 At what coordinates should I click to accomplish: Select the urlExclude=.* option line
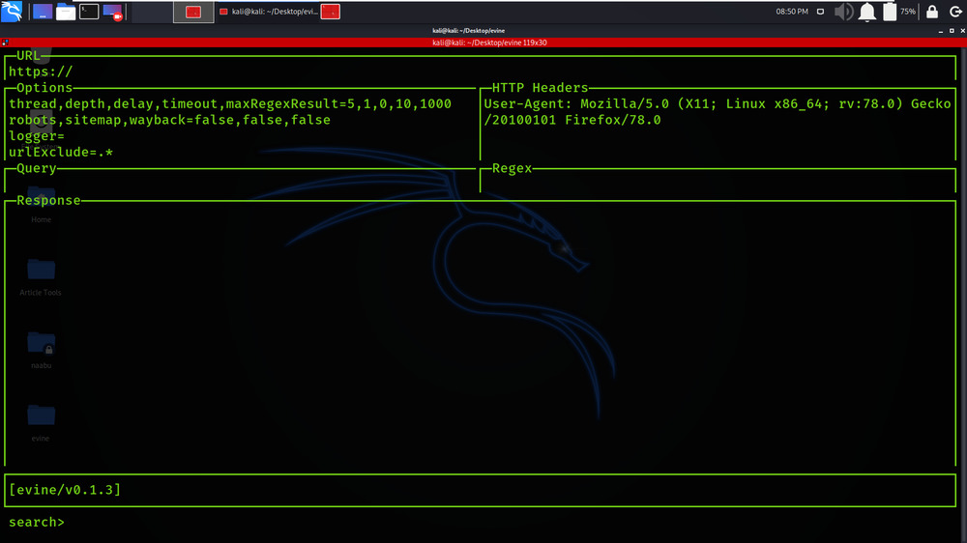60,152
